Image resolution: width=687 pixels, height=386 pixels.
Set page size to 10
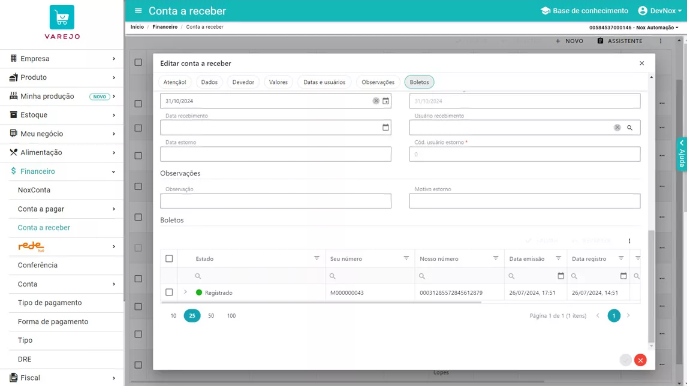tap(173, 315)
